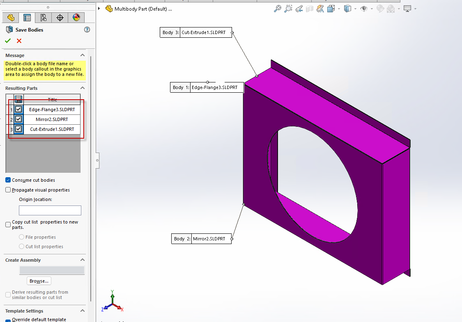Select the Zoom to Fit tool
The width and height of the screenshot is (462, 322).
tap(278, 9)
